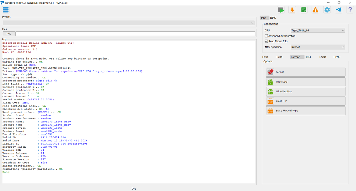The width and height of the screenshot is (356, 191).
Task: Open the Telegram paper plane icon
Action: [338, 10]
